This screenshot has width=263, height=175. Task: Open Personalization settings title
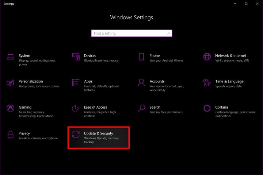click(31, 81)
